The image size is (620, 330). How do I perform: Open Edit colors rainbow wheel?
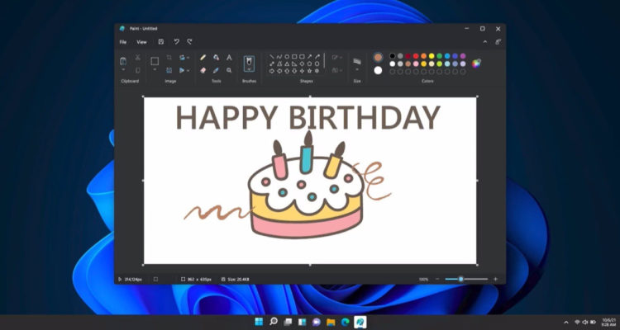click(x=476, y=64)
